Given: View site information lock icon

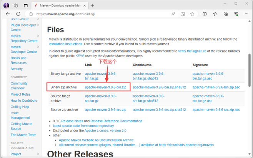Looking at the screenshot, I should point(31,14).
